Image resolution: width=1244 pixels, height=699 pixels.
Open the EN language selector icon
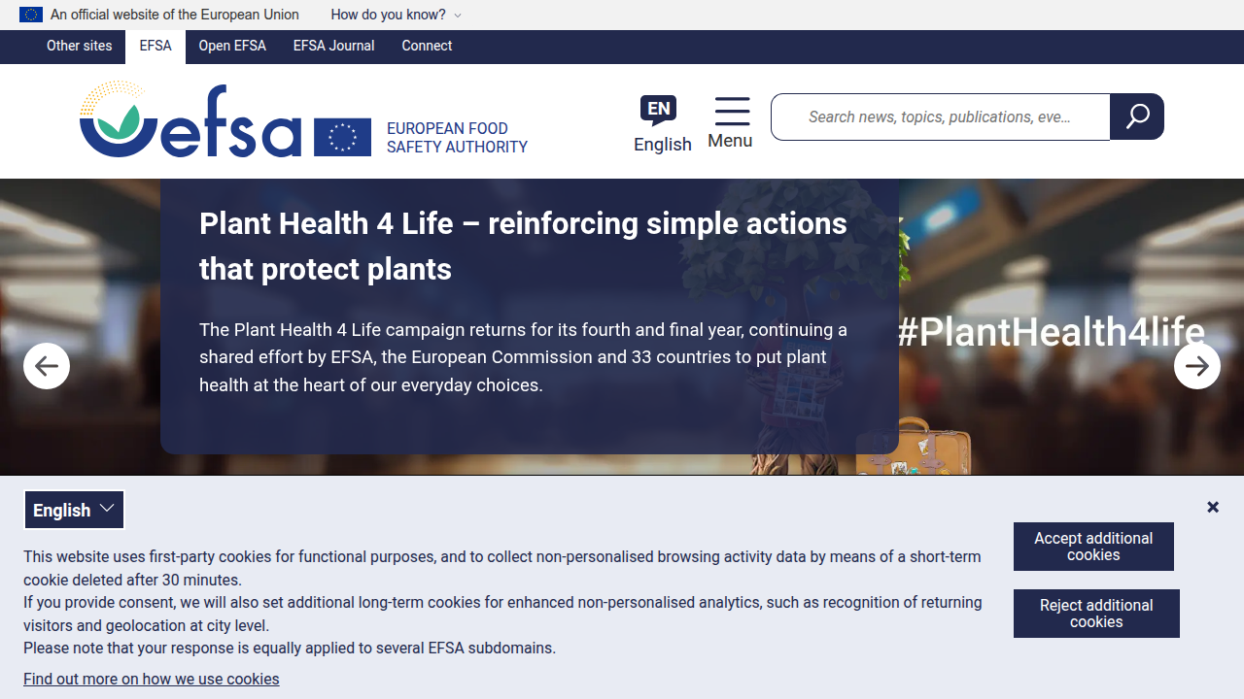[x=659, y=110]
